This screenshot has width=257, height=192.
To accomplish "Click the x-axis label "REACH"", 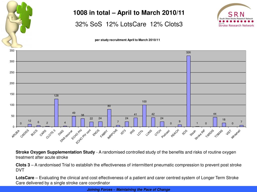I will point(175,133).
